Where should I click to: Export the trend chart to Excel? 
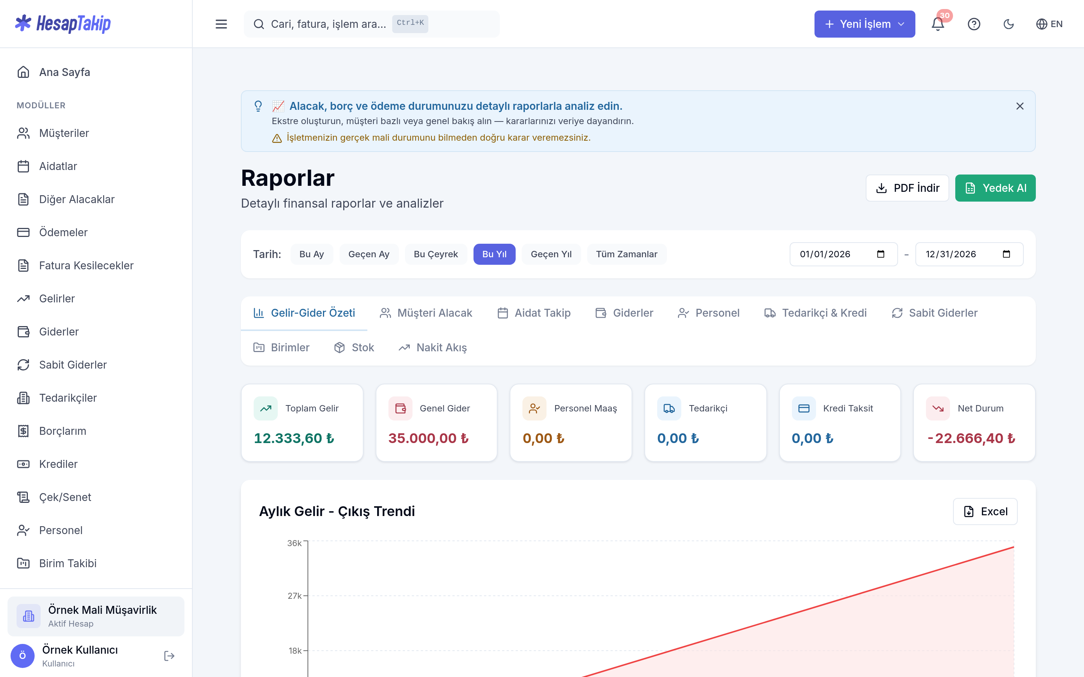pos(985,512)
